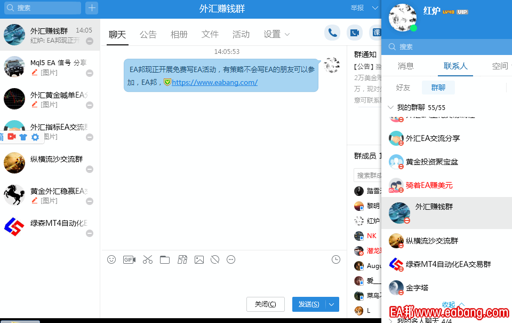
Task: Open the 活动 tab
Action: click(x=241, y=34)
